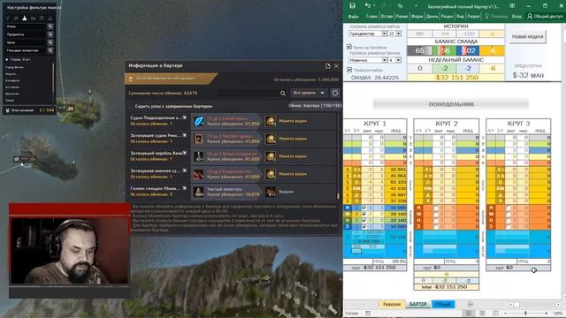
Task: Switch to the Главн ribbon tab
Action: 371,17
